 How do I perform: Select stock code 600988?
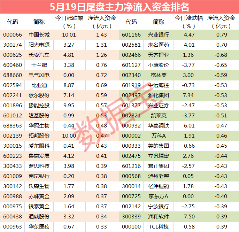point(13,196)
